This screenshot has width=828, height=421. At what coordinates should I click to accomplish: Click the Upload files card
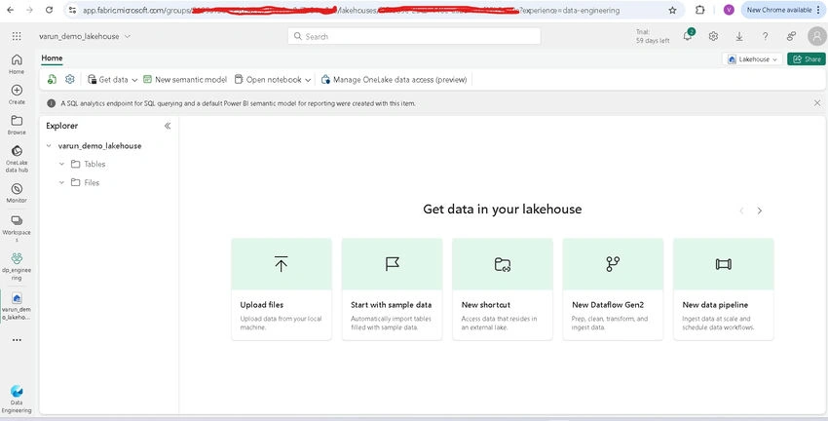click(x=282, y=288)
